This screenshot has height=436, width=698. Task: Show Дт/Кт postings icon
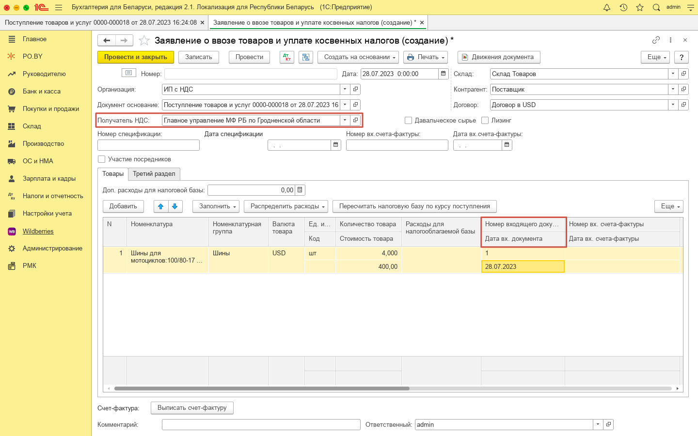click(x=287, y=57)
